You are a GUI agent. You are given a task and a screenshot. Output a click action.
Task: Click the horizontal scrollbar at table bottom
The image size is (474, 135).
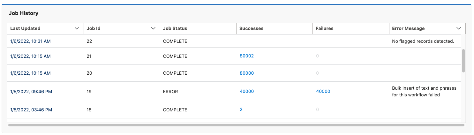point(236,125)
